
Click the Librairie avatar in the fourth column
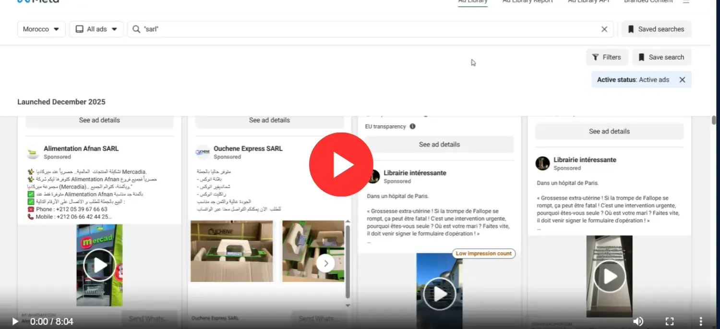point(542,163)
